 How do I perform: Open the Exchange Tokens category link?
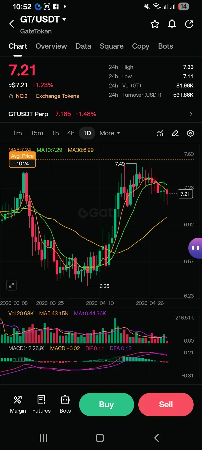58,96
